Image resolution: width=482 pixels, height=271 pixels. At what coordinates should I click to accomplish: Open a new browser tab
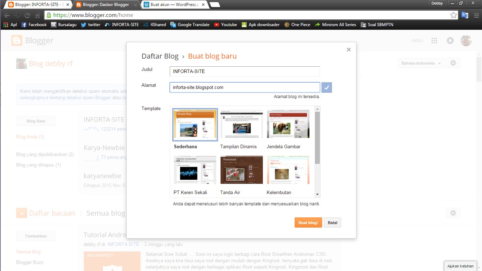click(215, 5)
